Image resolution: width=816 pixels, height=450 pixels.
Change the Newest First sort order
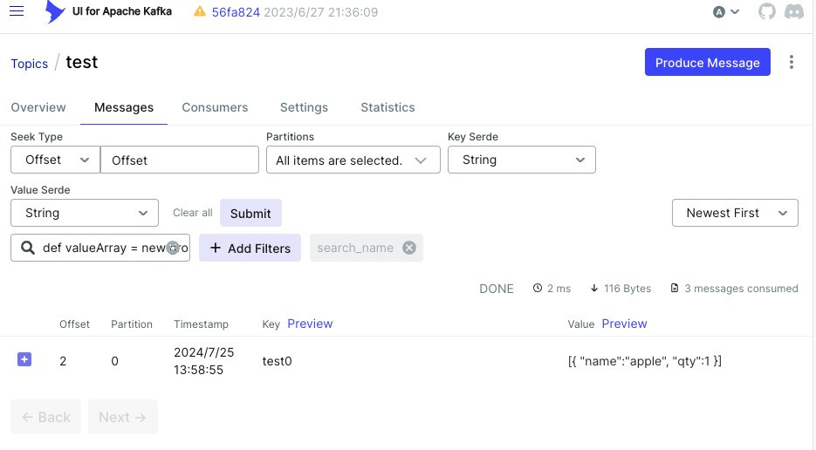pos(735,213)
